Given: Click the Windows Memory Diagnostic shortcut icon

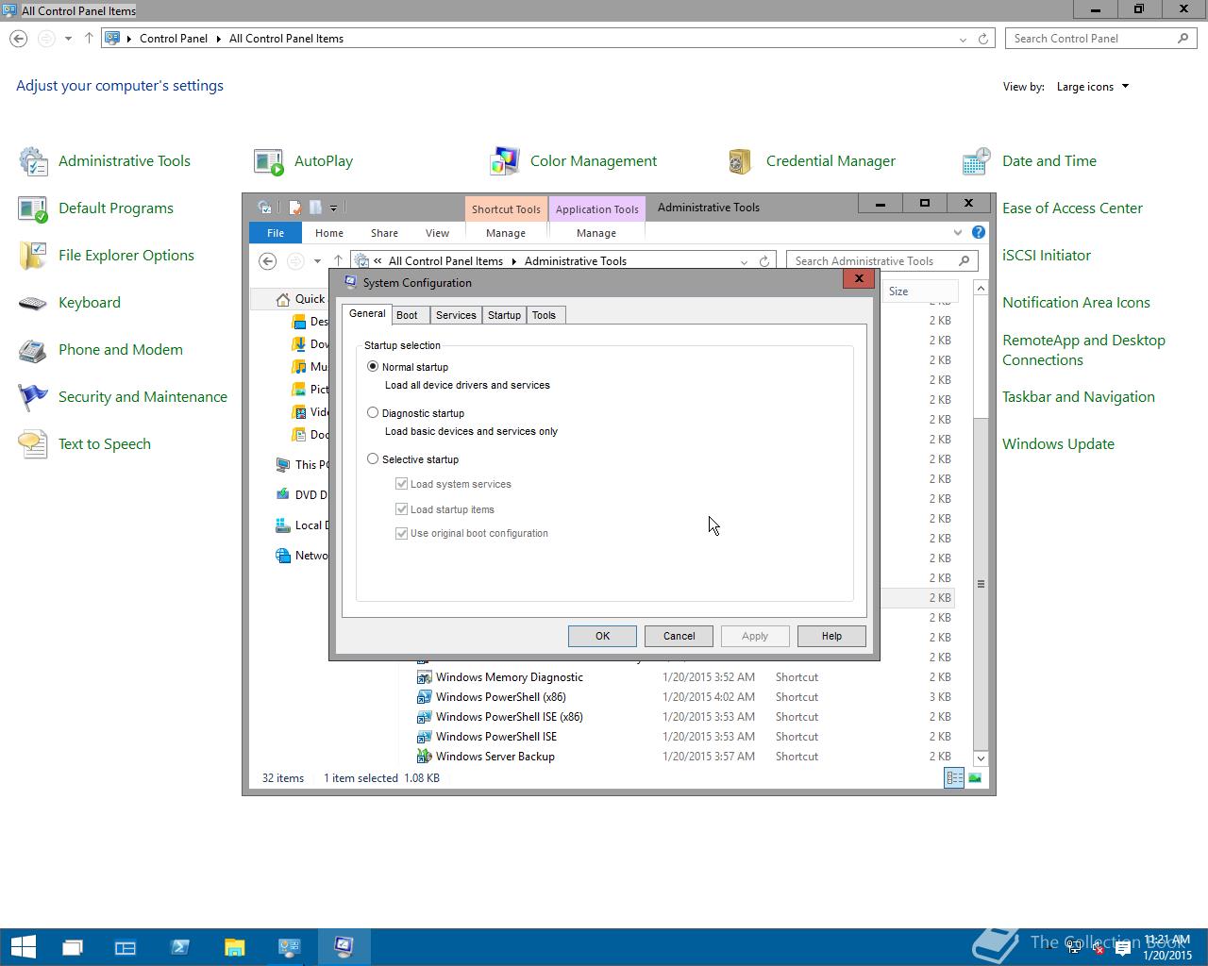Looking at the screenshot, I should click(x=425, y=677).
